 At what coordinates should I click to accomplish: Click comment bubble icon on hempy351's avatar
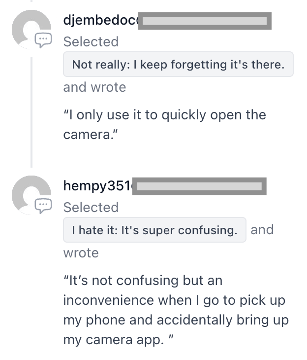click(x=43, y=206)
